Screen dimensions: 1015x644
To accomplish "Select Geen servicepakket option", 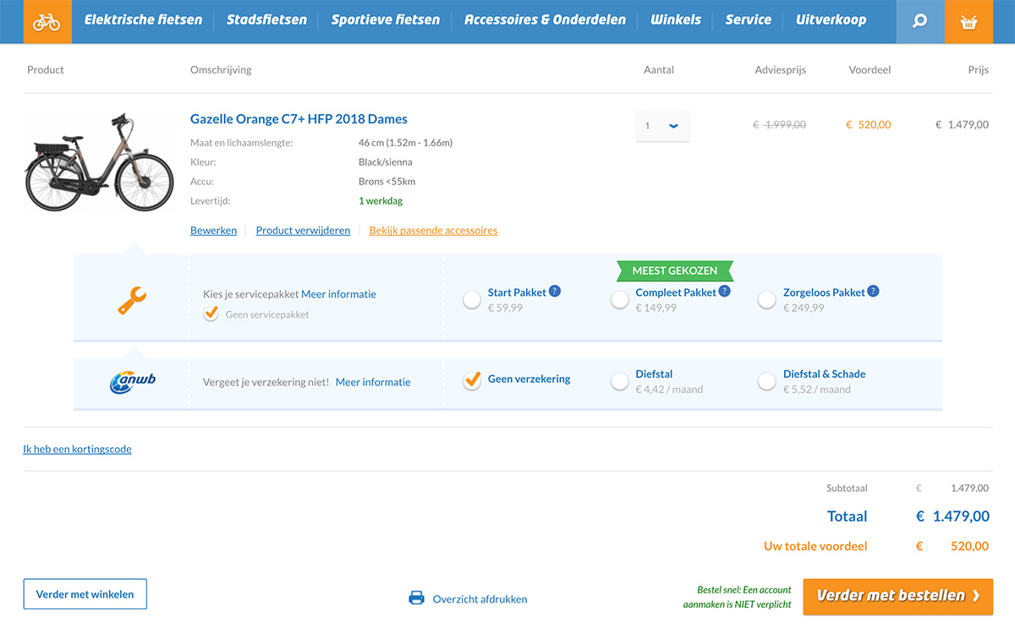I will 211,314.
